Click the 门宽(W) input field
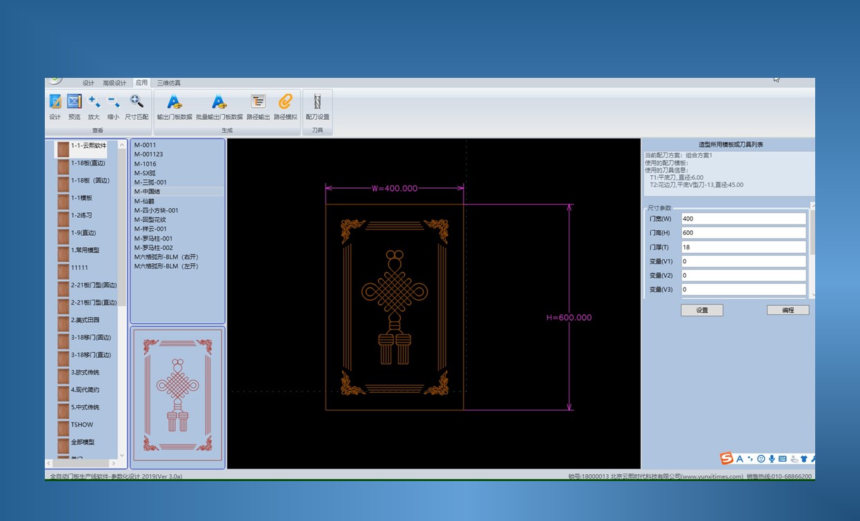 [x=743, y=218]
